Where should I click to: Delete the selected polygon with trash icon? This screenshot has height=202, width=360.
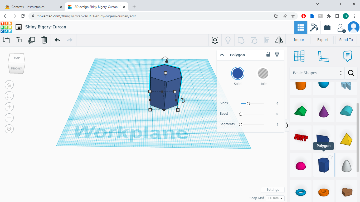44,40
